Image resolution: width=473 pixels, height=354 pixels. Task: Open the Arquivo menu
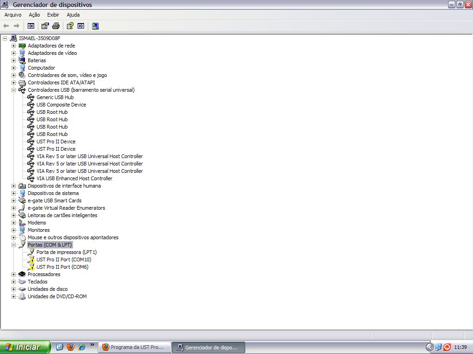tap(13, 15)
